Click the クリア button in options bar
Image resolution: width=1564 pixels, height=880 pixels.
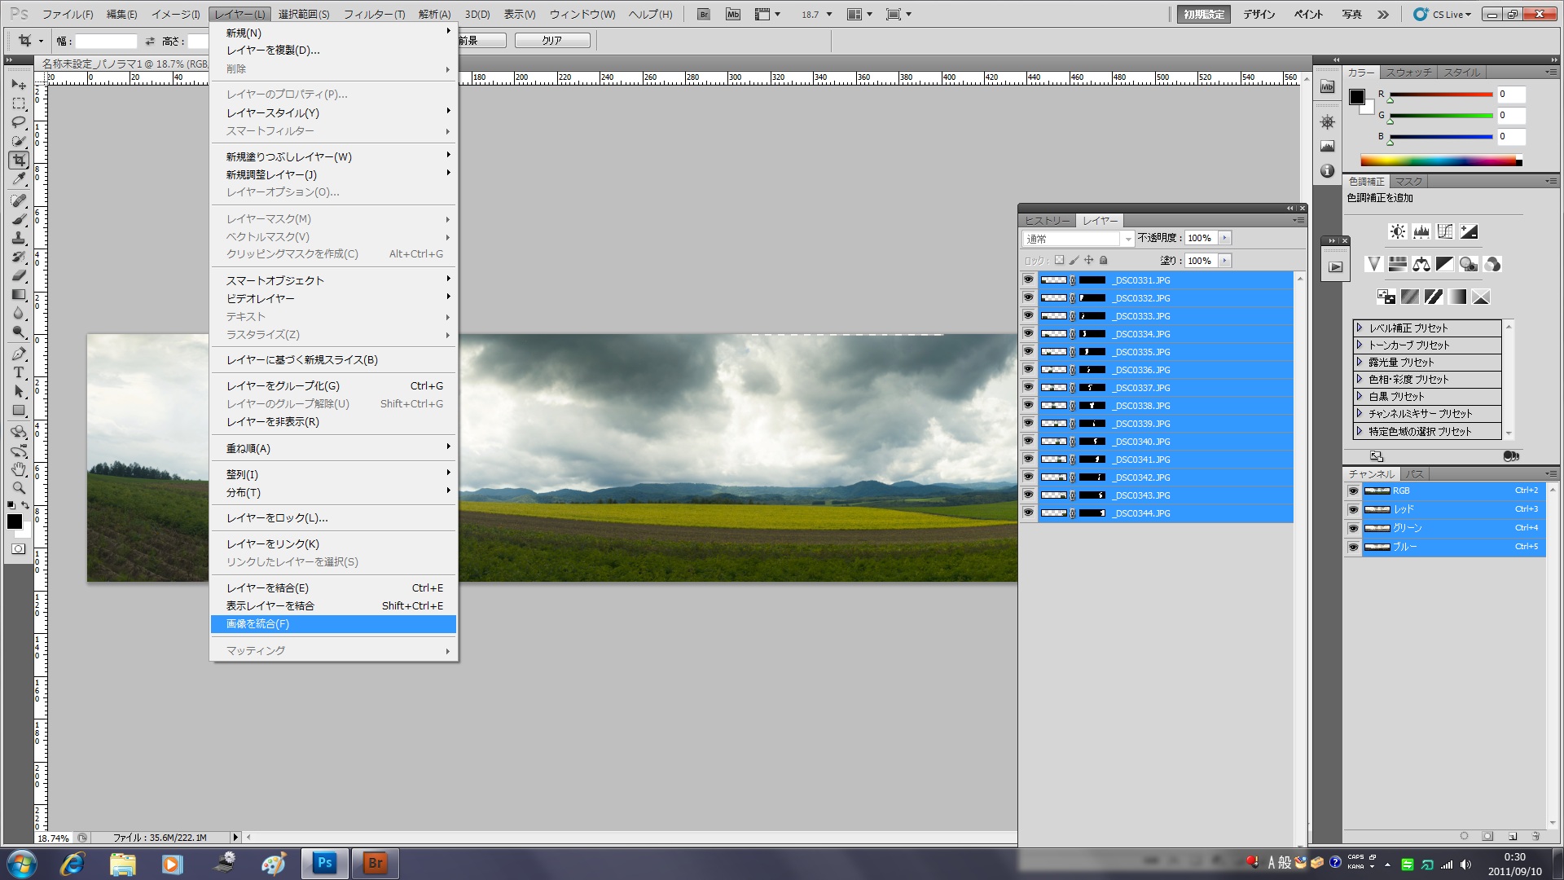point(551,41)
